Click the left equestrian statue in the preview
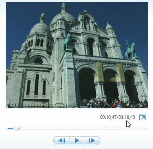Screen dimensions: 153x149 [x=67, y=41]
